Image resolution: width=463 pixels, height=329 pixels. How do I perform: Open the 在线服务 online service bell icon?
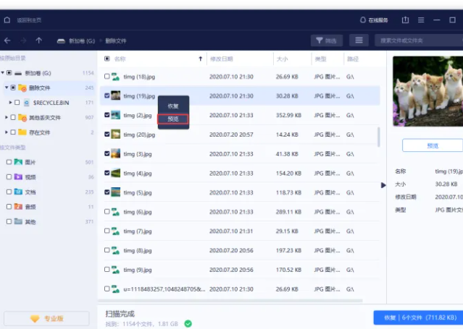pos(363,20)
